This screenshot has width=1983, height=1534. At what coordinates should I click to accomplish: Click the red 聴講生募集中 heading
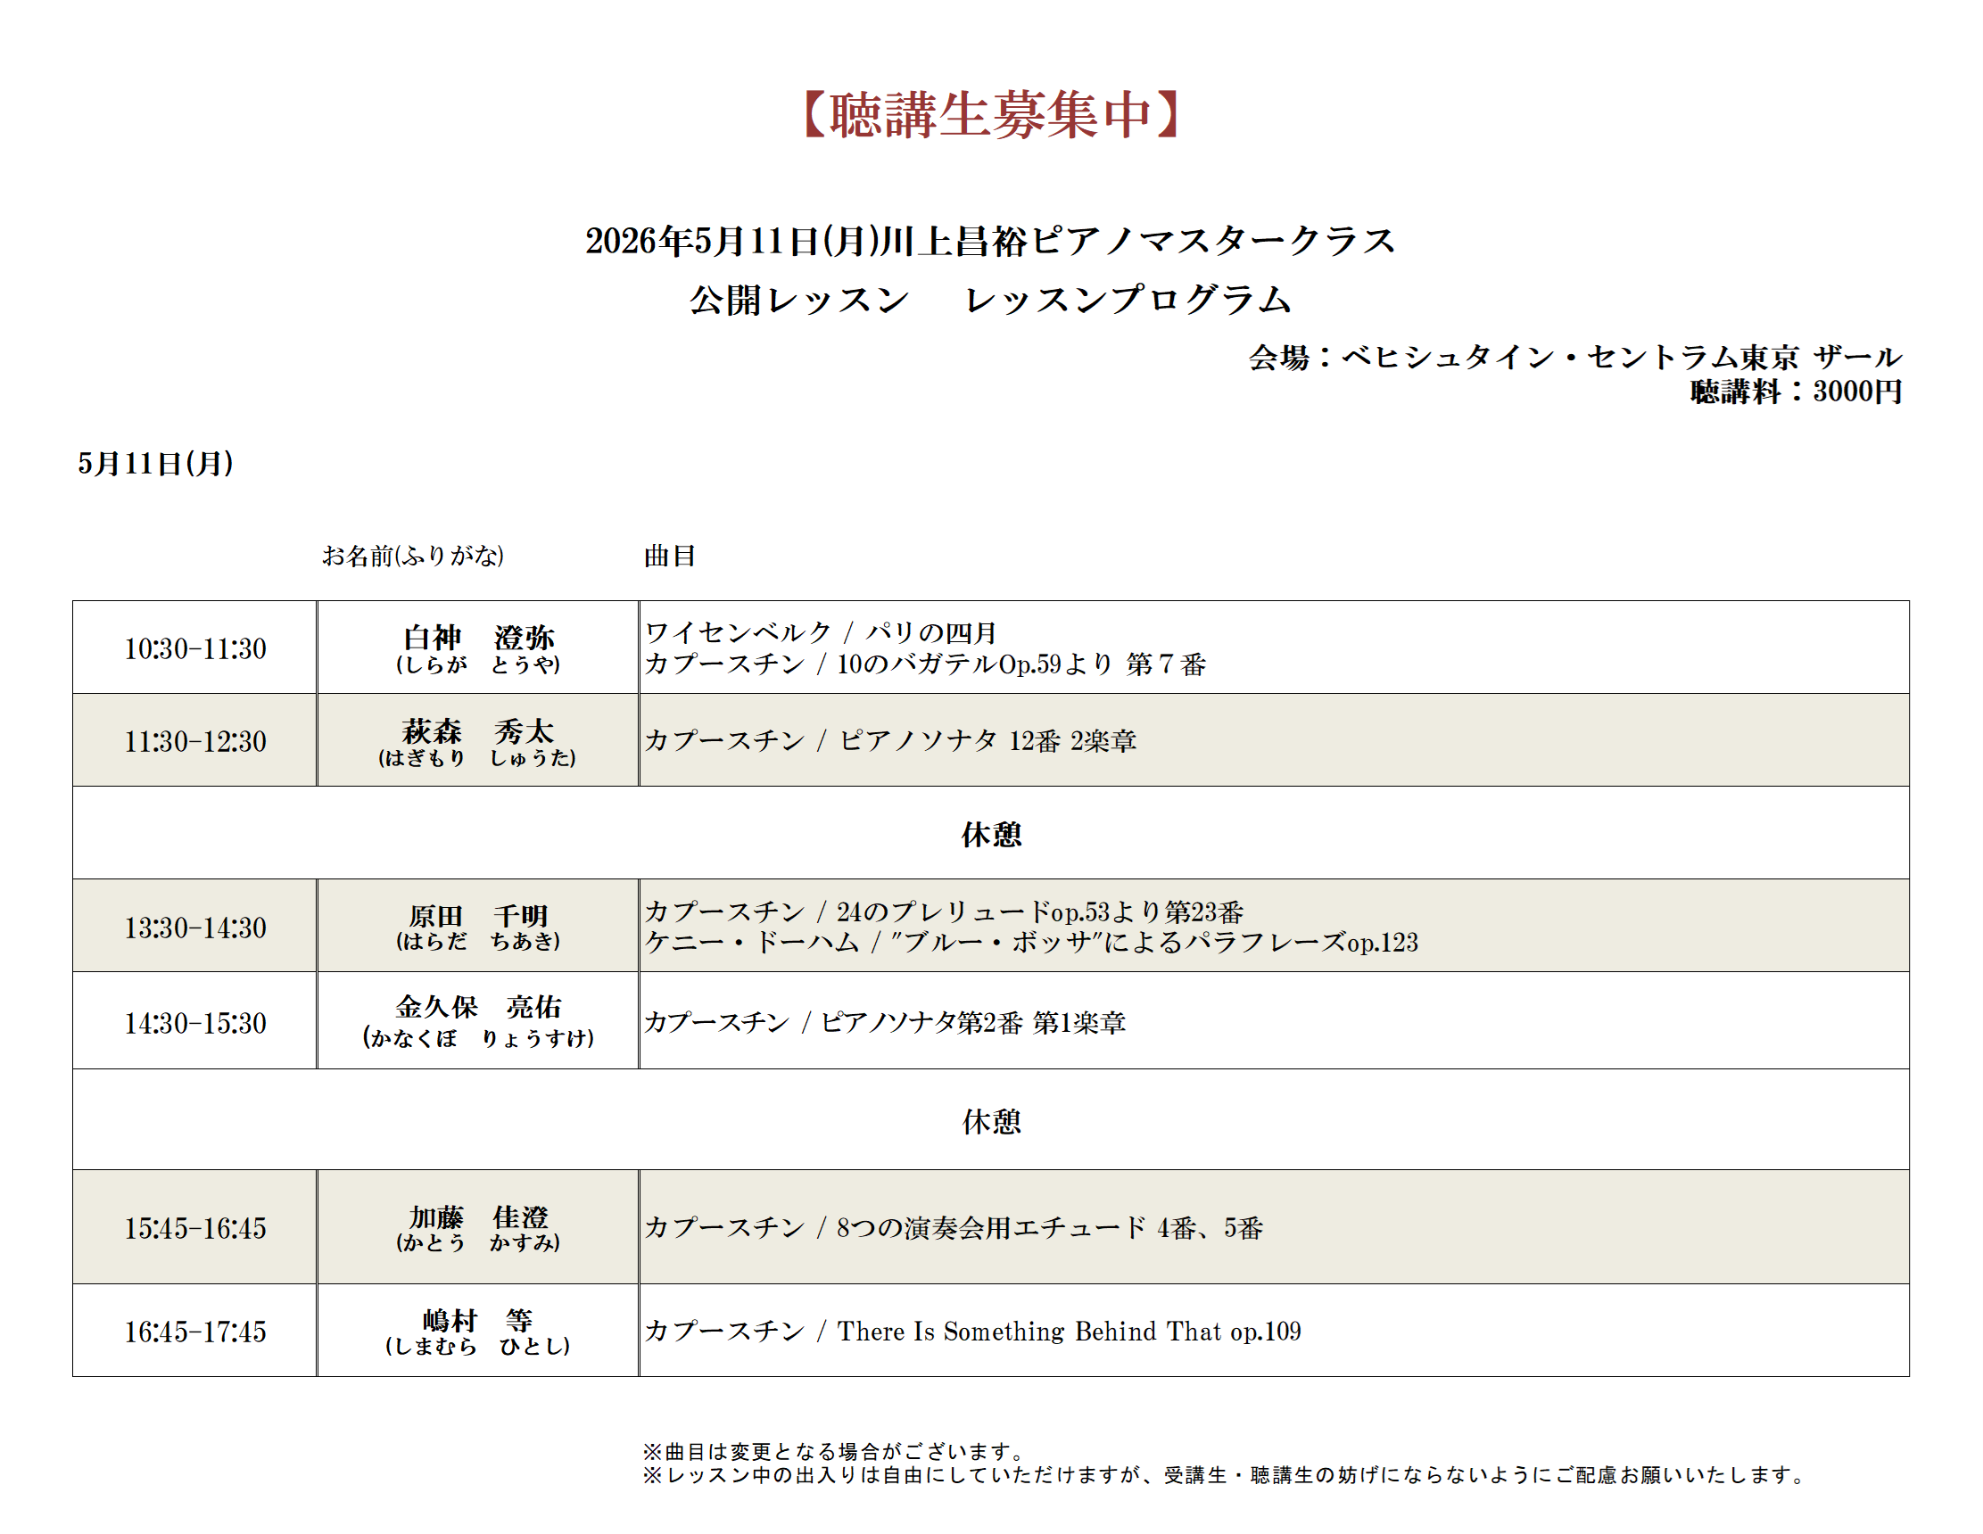tap(990, 115)
